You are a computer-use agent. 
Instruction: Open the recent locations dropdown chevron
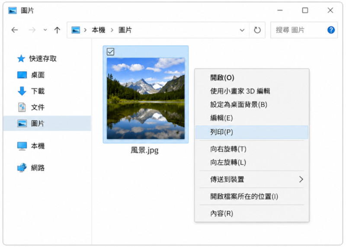point(45,30)
